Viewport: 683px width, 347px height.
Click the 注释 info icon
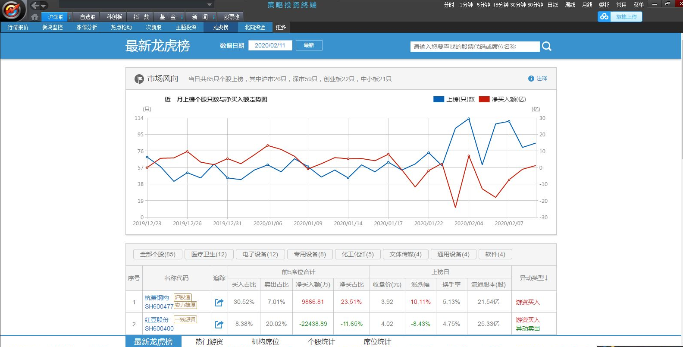(531, 79)
